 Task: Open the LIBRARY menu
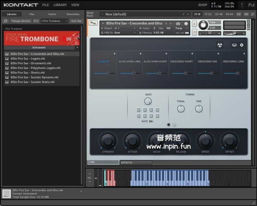click(60, 5)
